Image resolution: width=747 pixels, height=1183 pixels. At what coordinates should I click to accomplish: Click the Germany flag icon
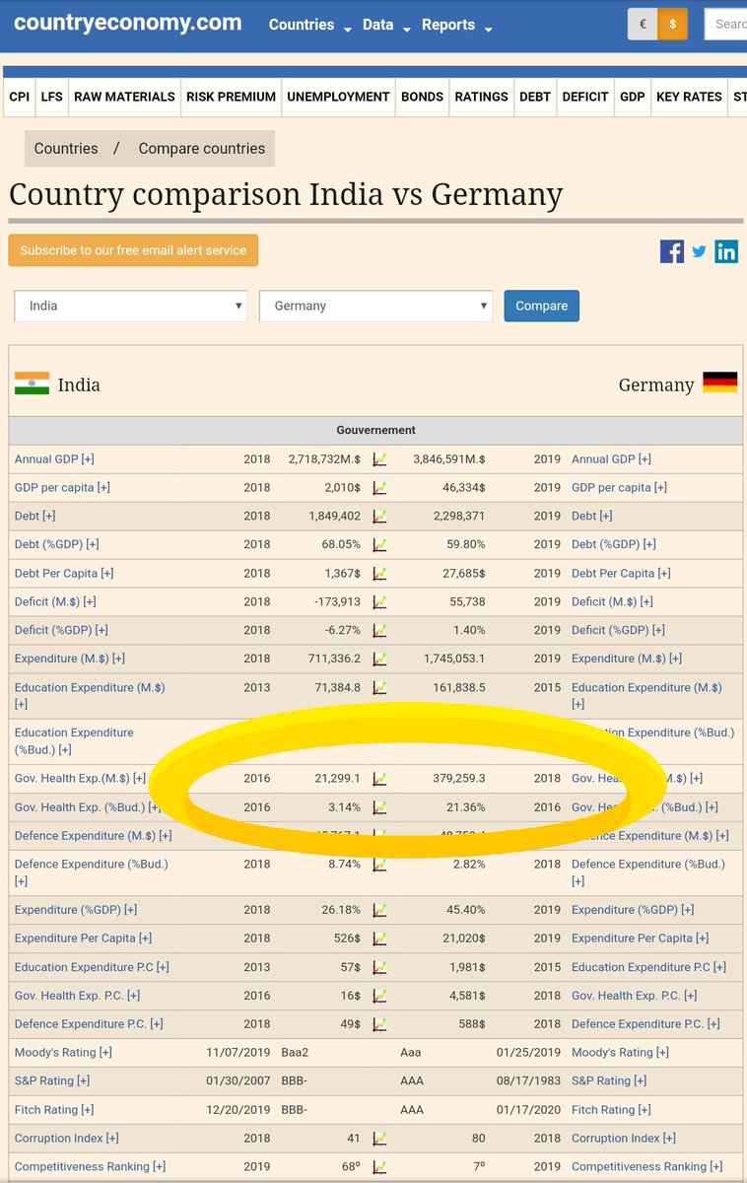pyautogui.click(x=719, y=383)
